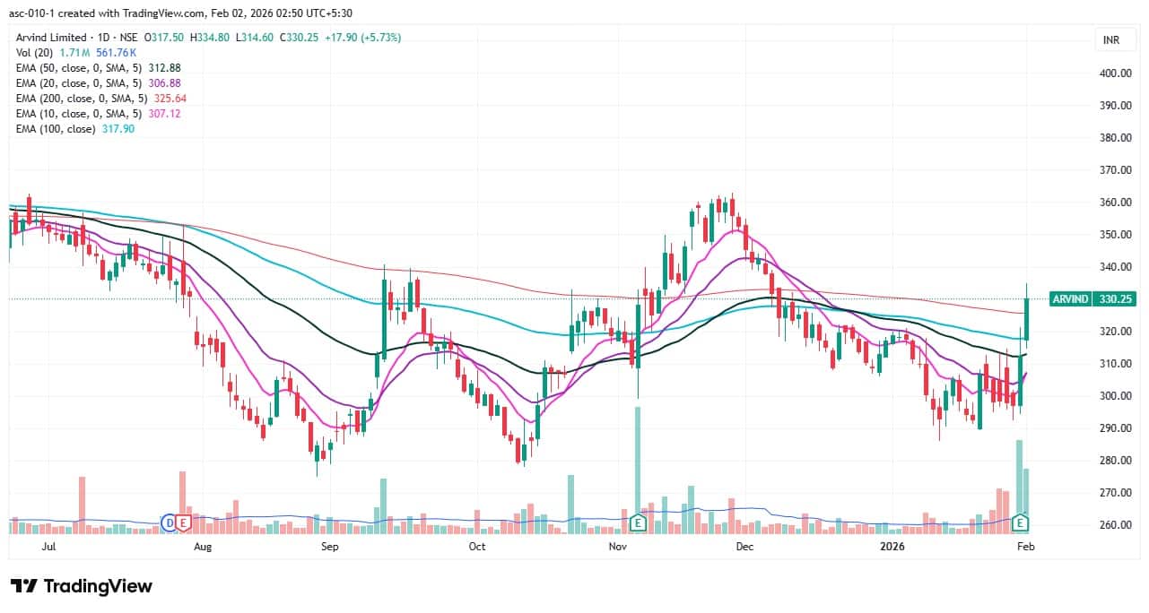This screenshot has width=1149, height=613.
Task: Click the 330.25 current price tag
Action: tap(1117, 299)
